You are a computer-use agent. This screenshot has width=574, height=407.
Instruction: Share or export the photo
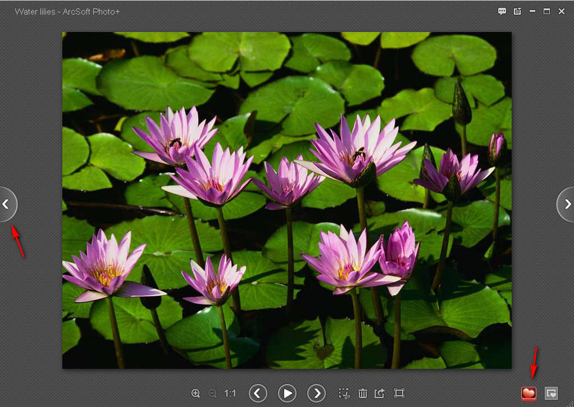click(380, 394)
